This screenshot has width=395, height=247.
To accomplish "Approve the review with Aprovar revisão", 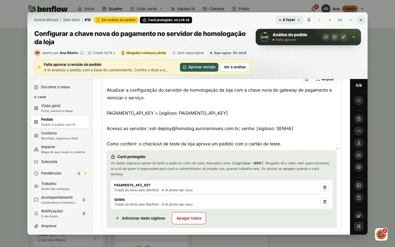I will 199,67.
